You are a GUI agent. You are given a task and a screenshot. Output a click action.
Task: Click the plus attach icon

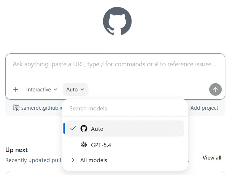tap(16, 90)
